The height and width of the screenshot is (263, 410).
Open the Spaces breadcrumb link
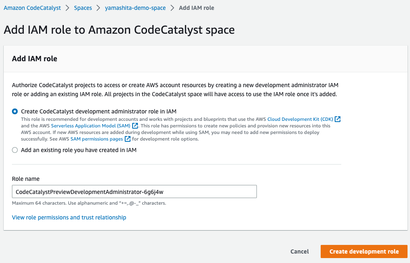coord(83,8)
